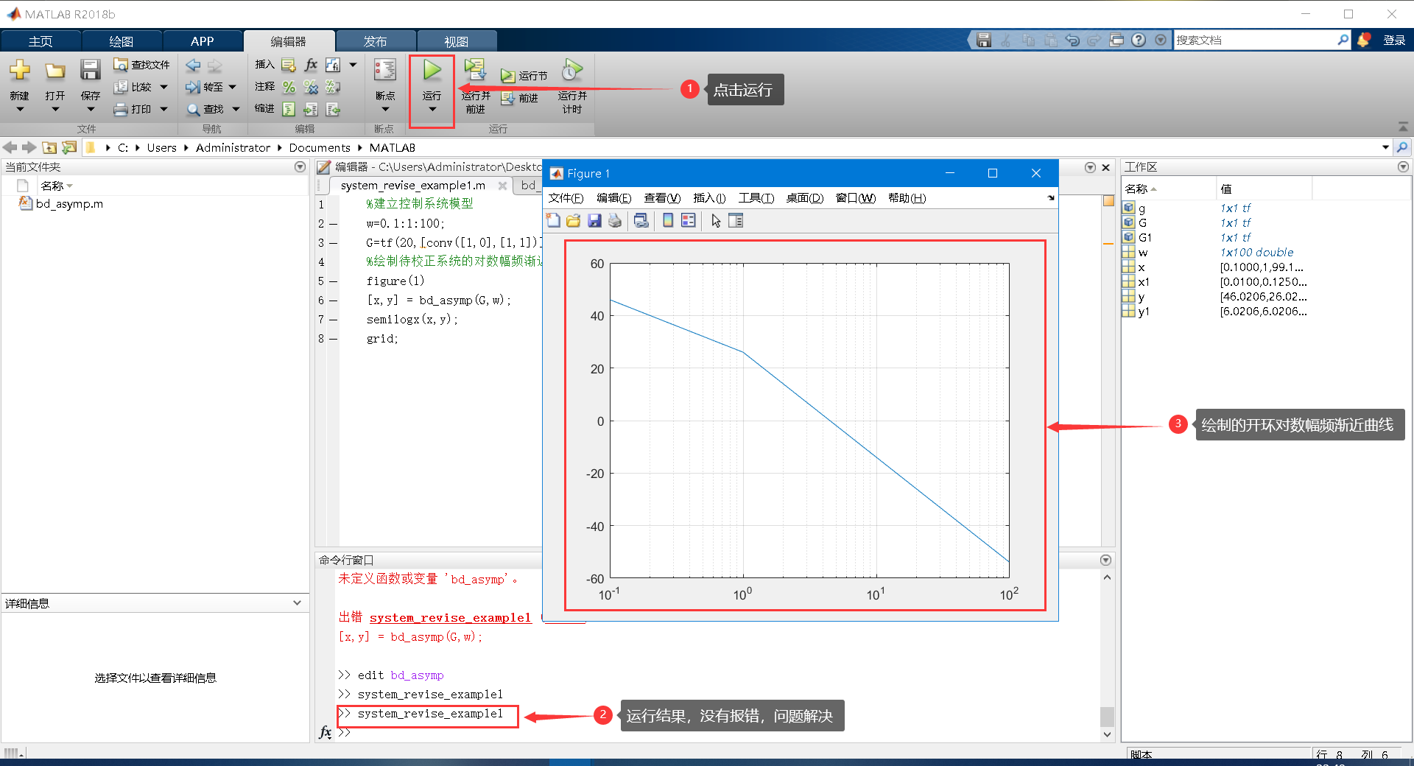Viewport: 1414px width, 766px height.
Task: Click Find Files (查找文件) button
Action: [x=141, y=65]
